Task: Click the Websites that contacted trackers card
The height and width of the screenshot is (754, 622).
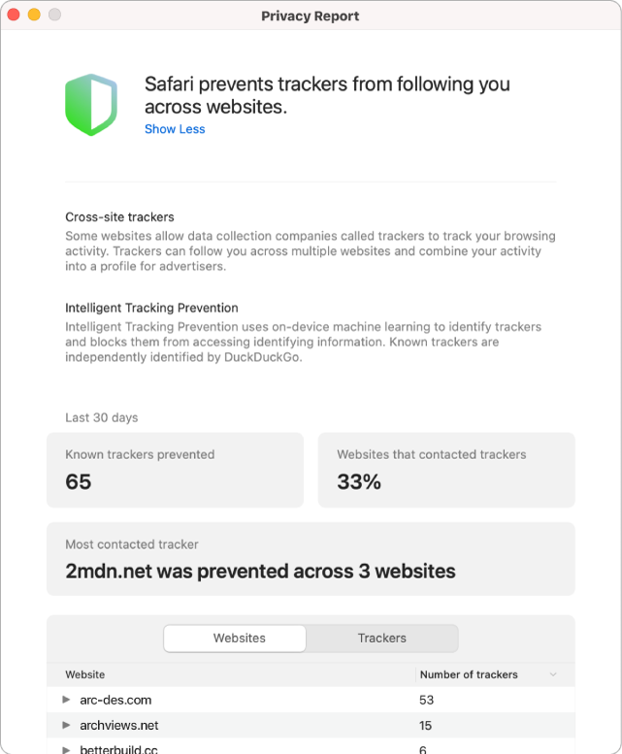Action: pyautogui.click(x=446, y=470)
